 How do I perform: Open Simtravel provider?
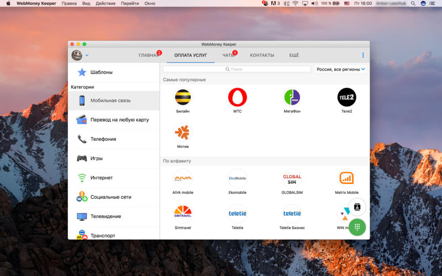click(183, 214)
